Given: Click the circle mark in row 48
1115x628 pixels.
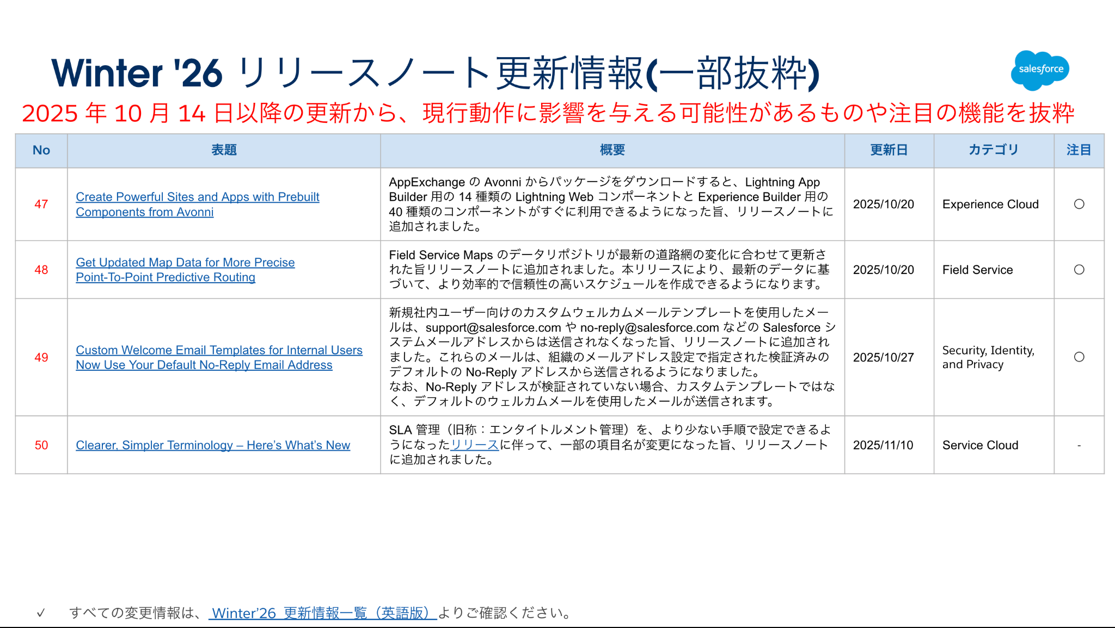Looking at the screenshot, I should [x=1079, y=270].
